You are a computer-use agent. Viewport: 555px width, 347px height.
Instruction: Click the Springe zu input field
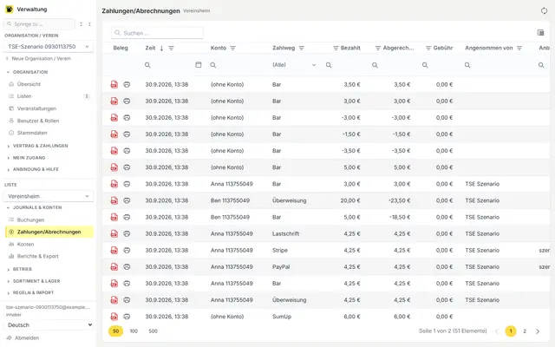click(39, 24)
